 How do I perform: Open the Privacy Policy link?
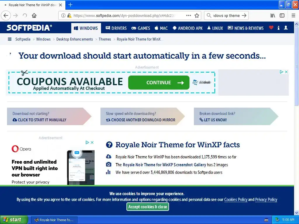pos(266,199)
